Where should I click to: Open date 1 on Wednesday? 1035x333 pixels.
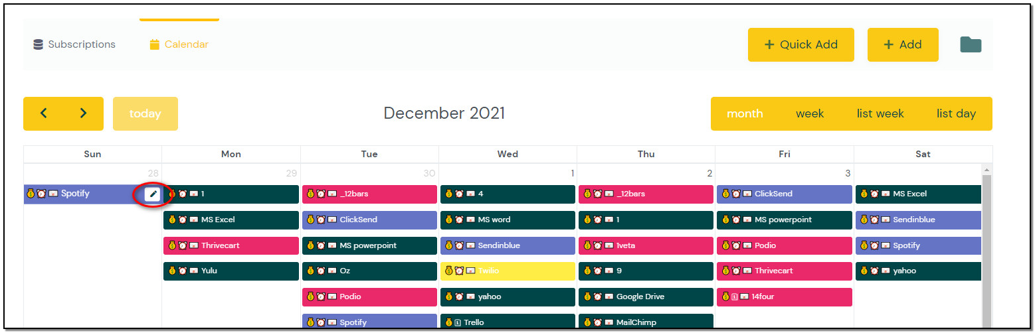coord(572,173)
